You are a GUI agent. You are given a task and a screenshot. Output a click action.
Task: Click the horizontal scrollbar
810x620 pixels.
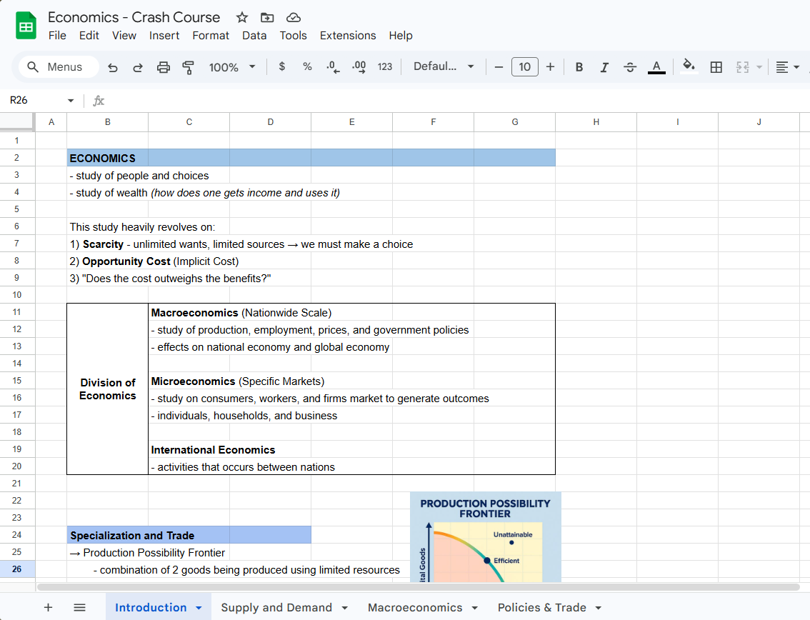point(418,587)
